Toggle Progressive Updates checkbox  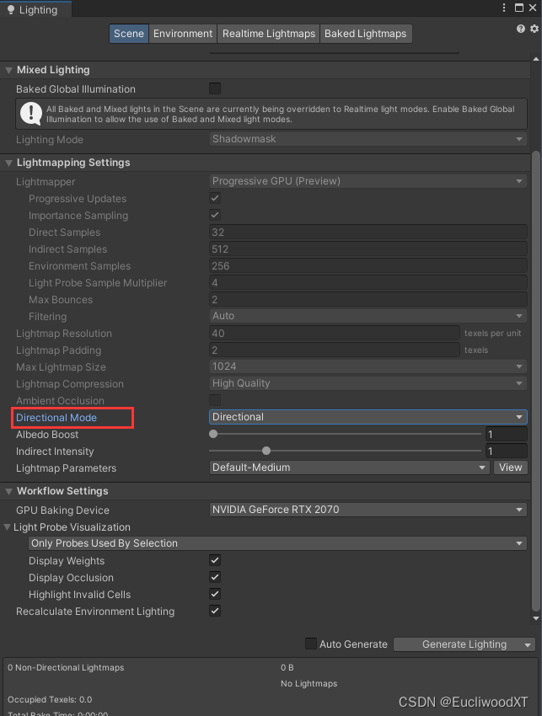215,198
